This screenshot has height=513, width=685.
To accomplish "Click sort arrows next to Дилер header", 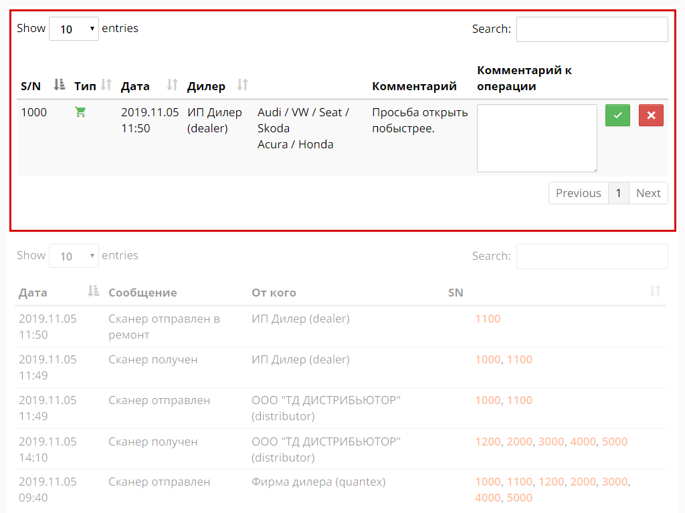I will pyautogui.click(x=243, y=85).
